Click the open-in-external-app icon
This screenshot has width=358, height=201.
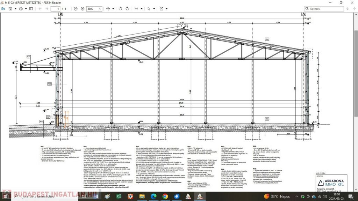coord(162,9)
